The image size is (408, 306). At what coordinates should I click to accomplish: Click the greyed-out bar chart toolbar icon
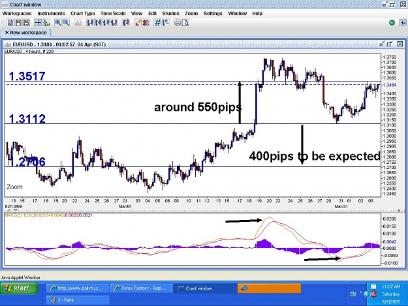point(78,23)
